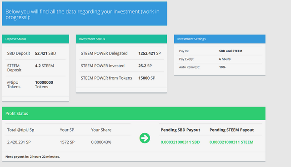Click the '10000000 Tokens' value
Viewport: 291px width, 167px height.
click(x=44, y=85)
